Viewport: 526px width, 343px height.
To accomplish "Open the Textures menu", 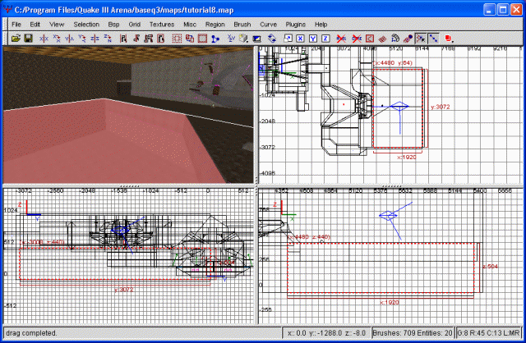I will point(162,25).
